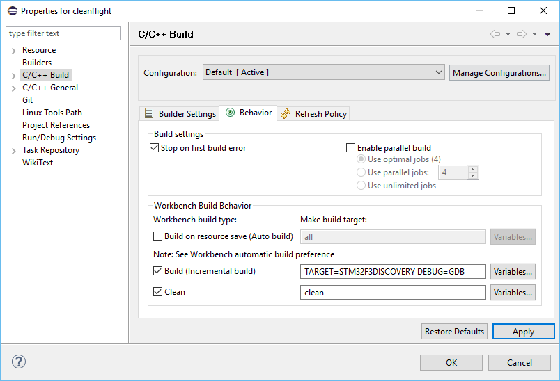Switch to the Refresh Policy tab
Viewport: 560px width, 381px height.
pos(320,113)
